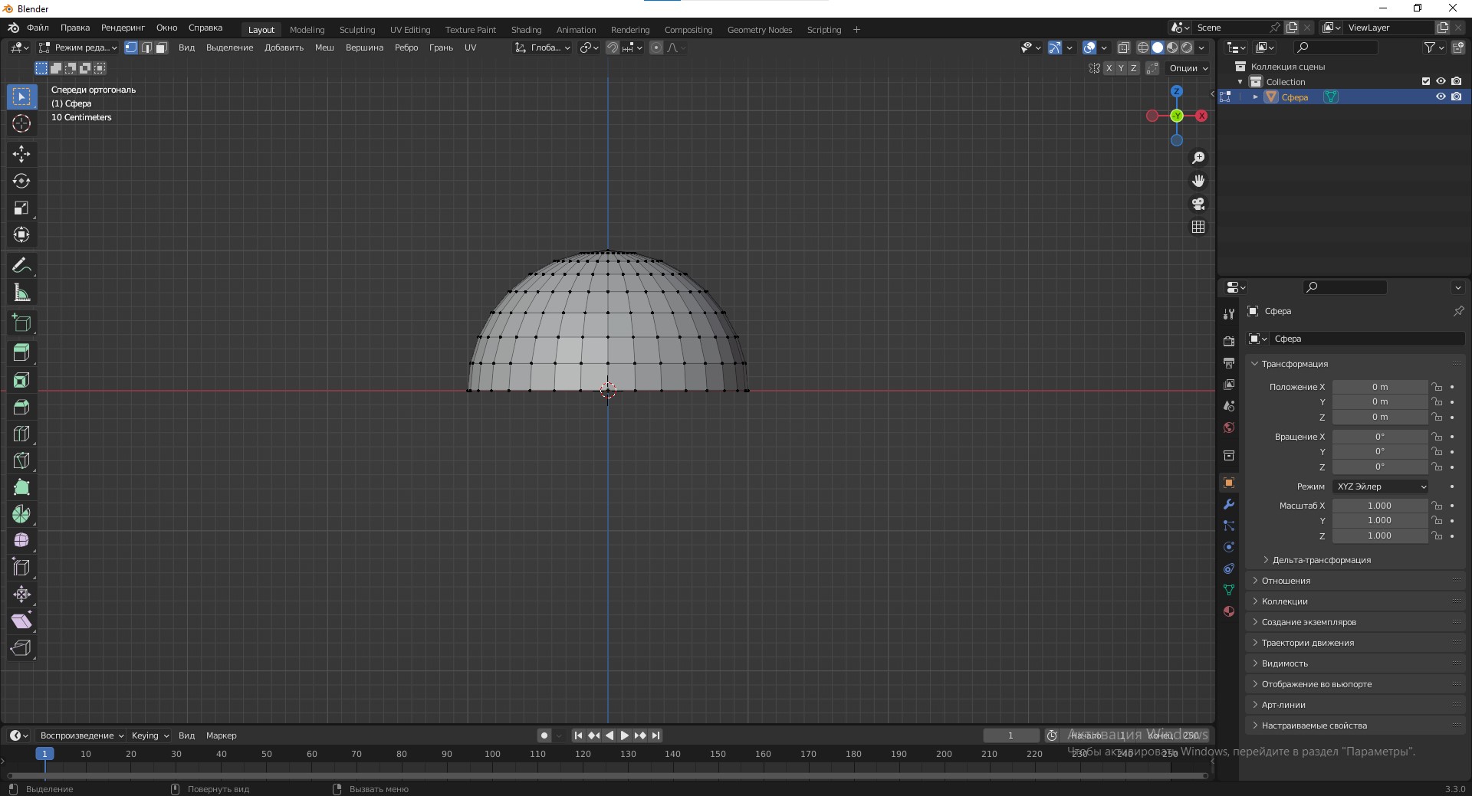The image size is (1472, 796).
Task: Toggle snapping magnet
Action: pyautogui.click(x=613, y=47)
